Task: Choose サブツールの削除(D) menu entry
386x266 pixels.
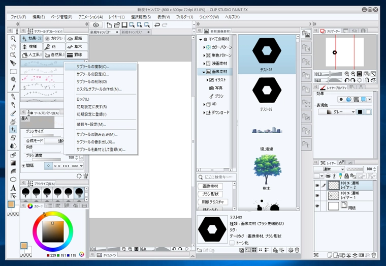Action: click(x=101, y=81)
